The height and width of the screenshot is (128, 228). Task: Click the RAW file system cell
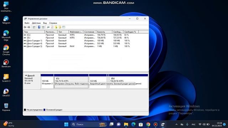[x=72, y=46]
